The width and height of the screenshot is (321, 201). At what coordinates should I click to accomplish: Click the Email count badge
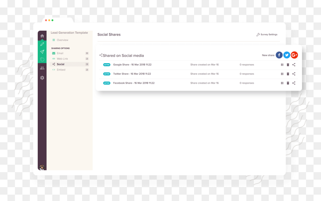[87, 53]
